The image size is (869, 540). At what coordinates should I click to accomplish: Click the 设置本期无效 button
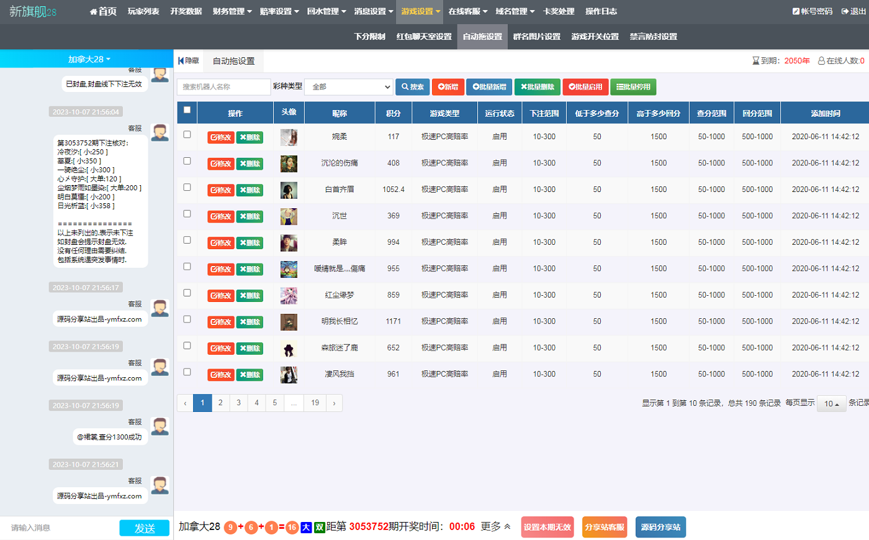[547, 527]
